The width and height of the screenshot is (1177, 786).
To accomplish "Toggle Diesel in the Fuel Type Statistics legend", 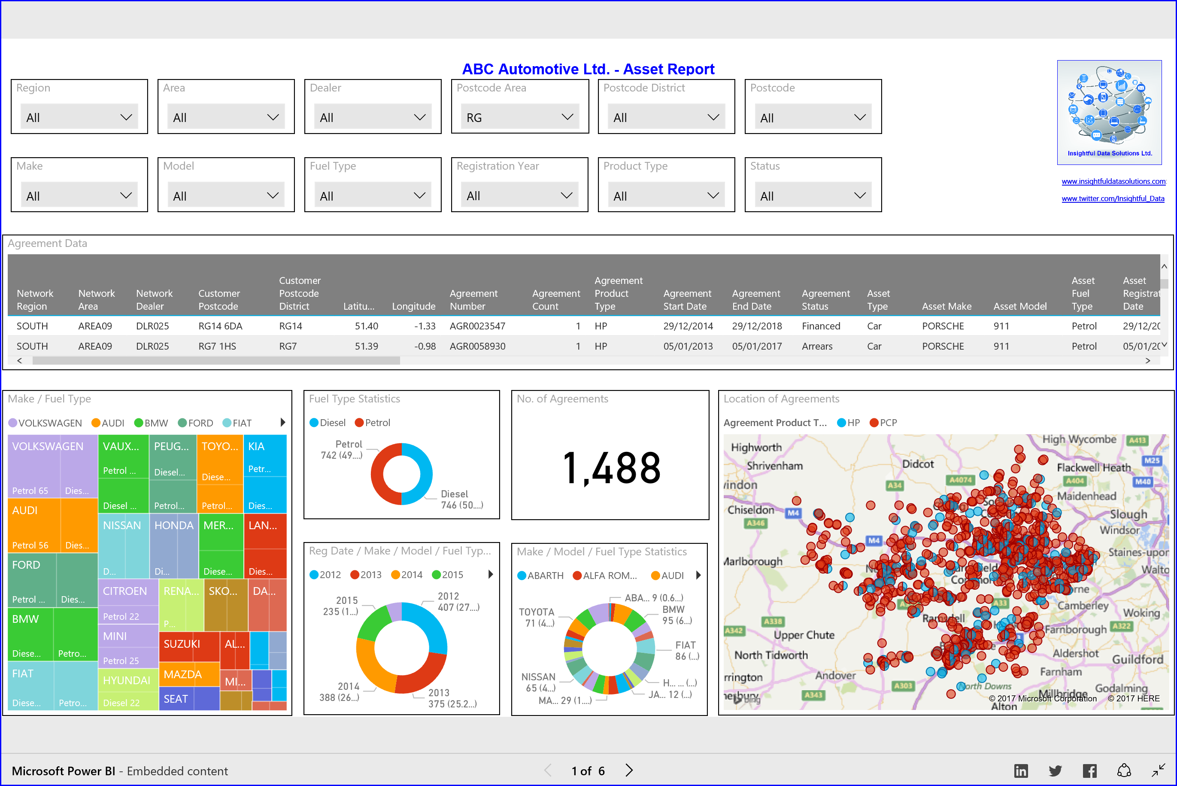I will pos(328,423).
